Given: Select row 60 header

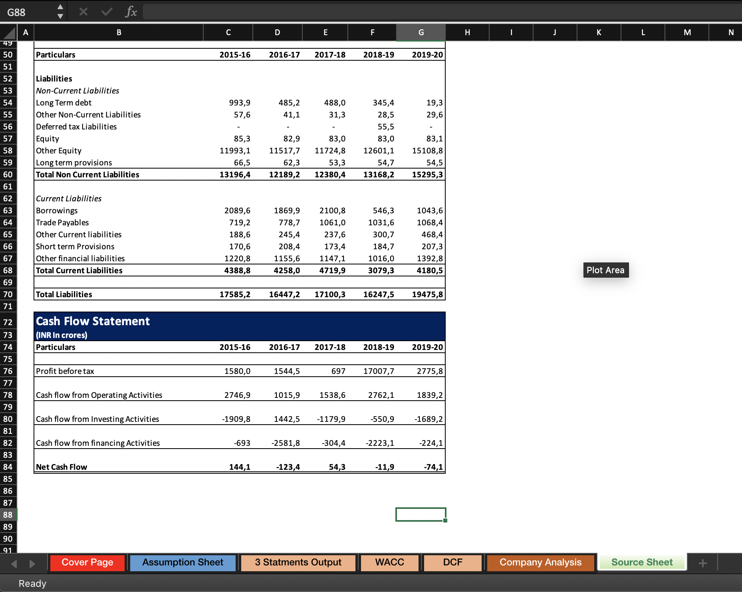Looking at the screenshot, I should click(x=8, y=175).
